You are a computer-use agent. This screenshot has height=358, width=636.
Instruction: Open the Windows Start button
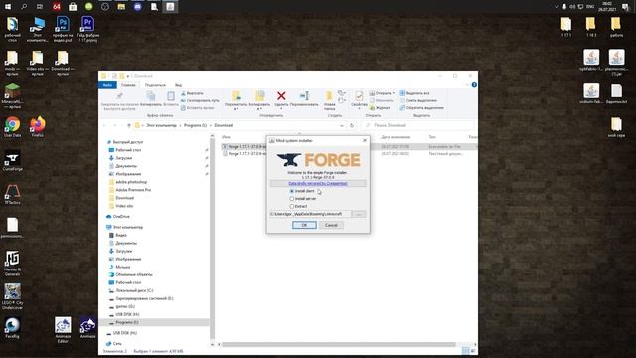point(8,7)
